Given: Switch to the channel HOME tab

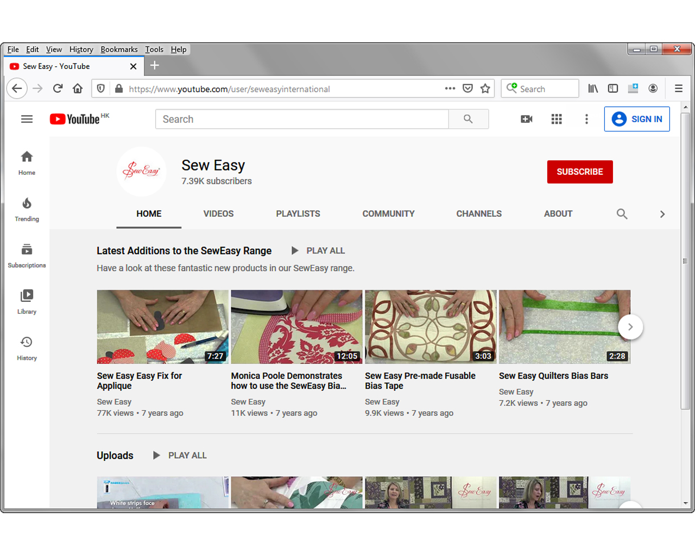Looking at the screenshot, I should point(149,214).
